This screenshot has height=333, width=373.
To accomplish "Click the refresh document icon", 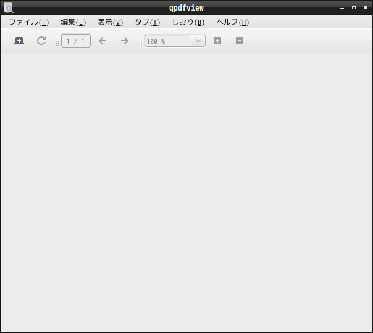I will (41, 41).
